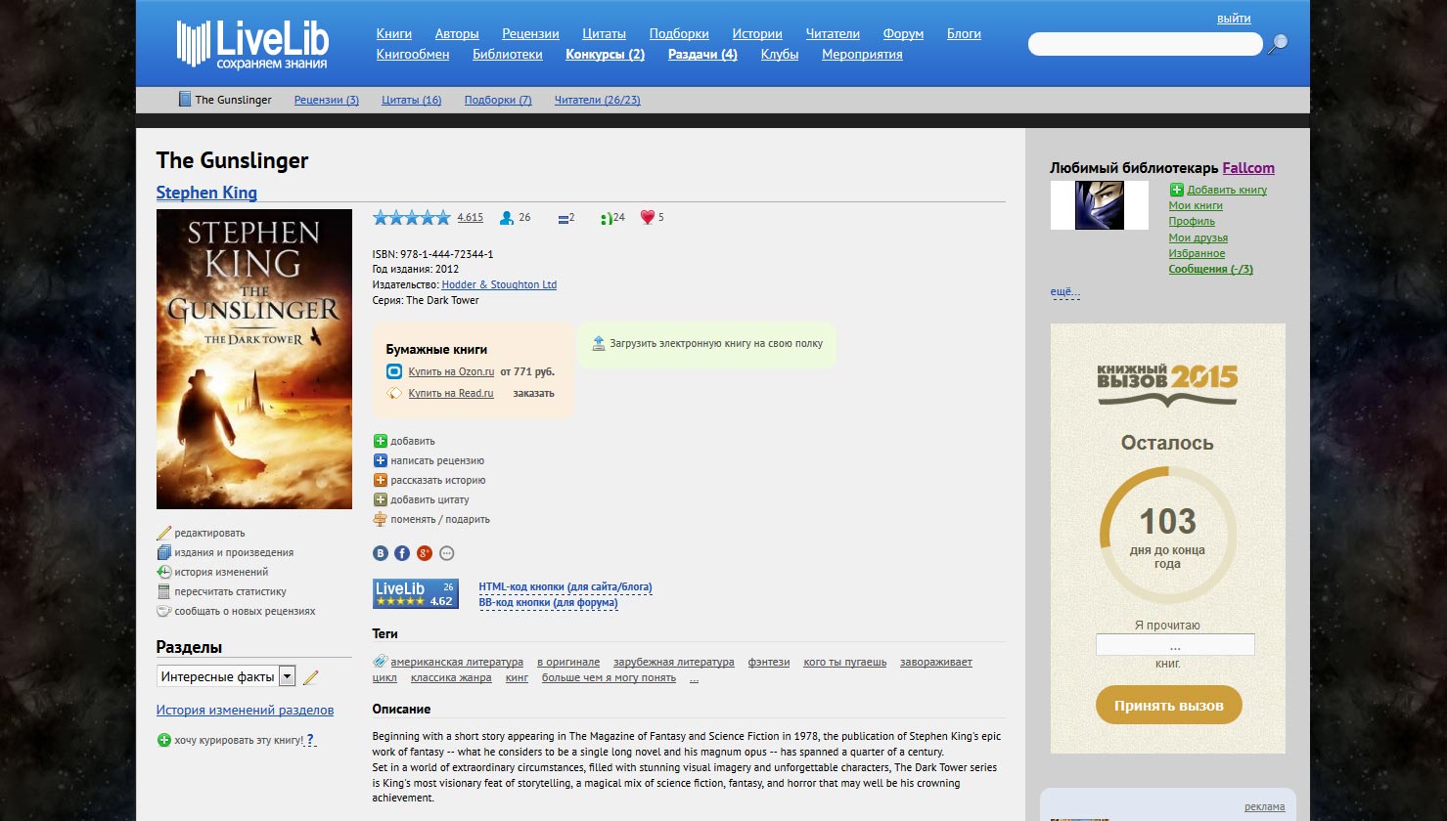Open the Stephen King author link

click(206, 193)
